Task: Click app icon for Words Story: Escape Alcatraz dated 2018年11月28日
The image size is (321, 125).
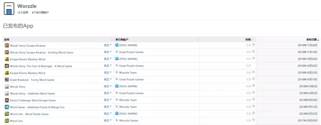Action: pos(7,46)
